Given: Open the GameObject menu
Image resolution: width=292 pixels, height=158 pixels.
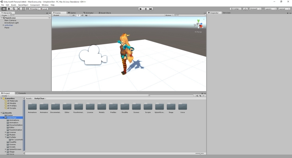Looking at the screenshot, I should [23, 5].
